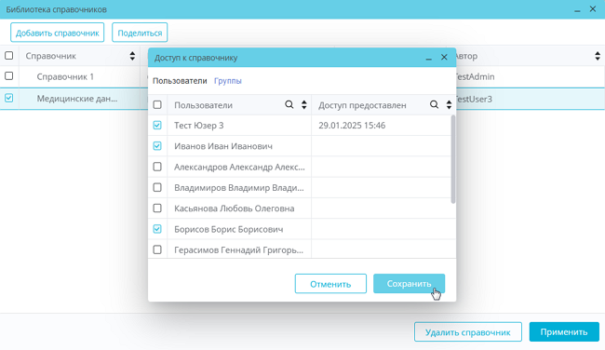This screenshot has height=350, width=605.
Task: Click the Отменить button
Action: (x=330, y=284)
